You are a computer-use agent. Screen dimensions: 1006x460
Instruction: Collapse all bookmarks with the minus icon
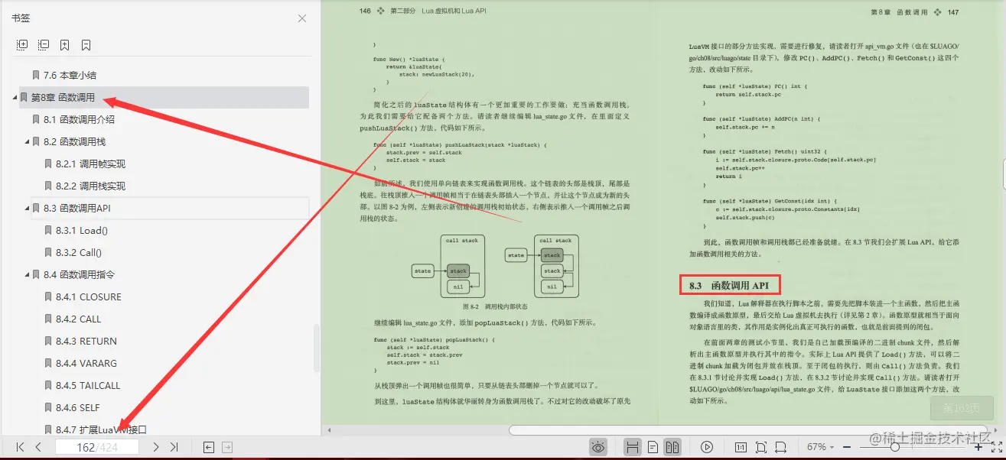pyautogui.click(x=43, y=44)
